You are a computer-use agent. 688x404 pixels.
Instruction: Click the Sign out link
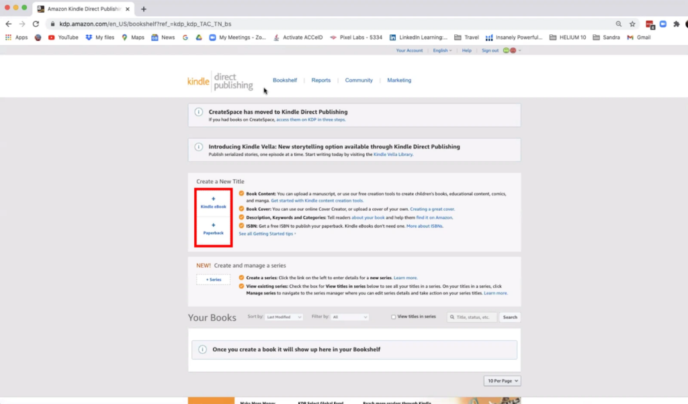[490, 50]
